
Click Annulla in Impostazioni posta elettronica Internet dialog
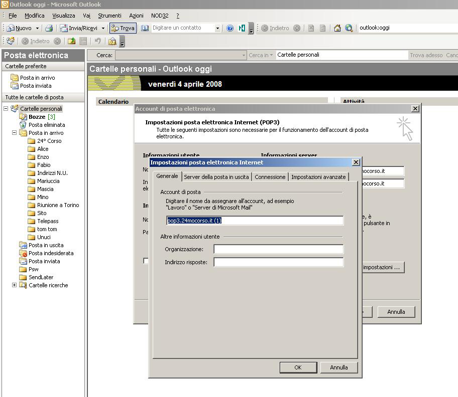tap(339, 367)
